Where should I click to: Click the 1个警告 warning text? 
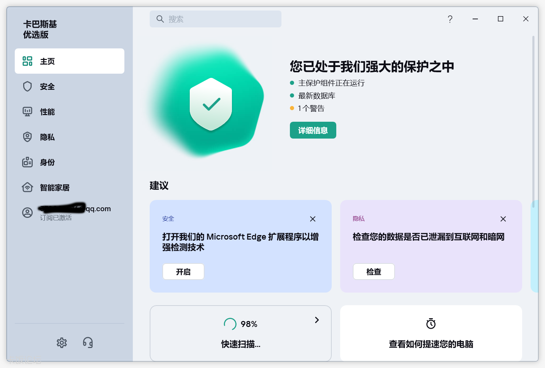pos(311,108)
